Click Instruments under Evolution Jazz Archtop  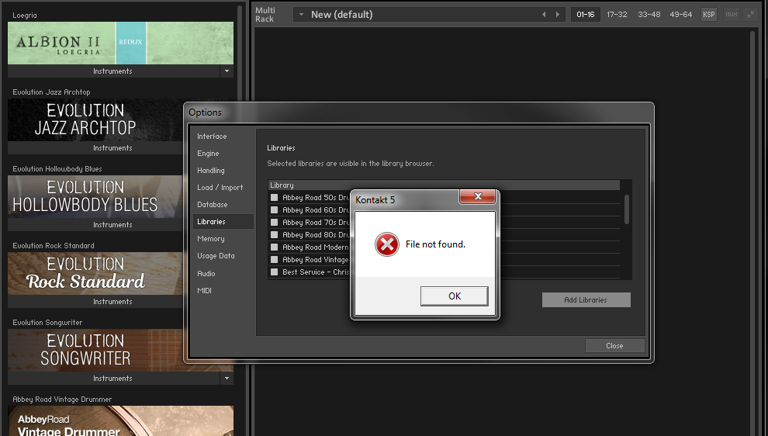coord(112,148)
